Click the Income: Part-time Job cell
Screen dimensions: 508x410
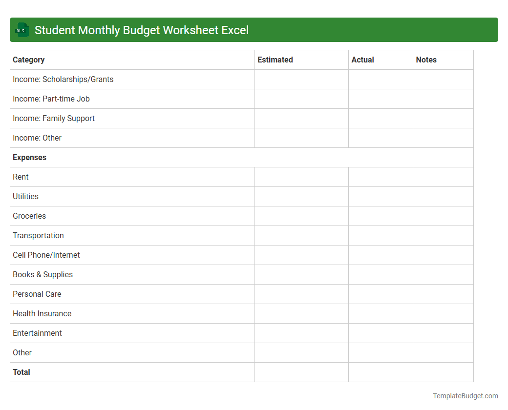51,99
